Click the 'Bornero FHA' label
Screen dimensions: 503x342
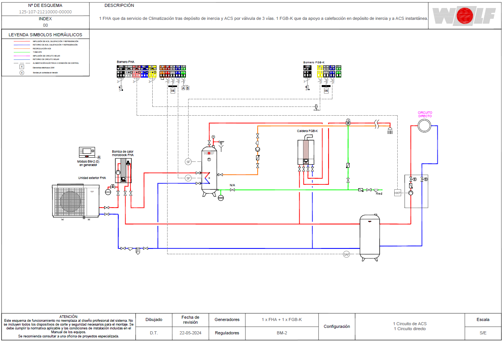[126, 62]
